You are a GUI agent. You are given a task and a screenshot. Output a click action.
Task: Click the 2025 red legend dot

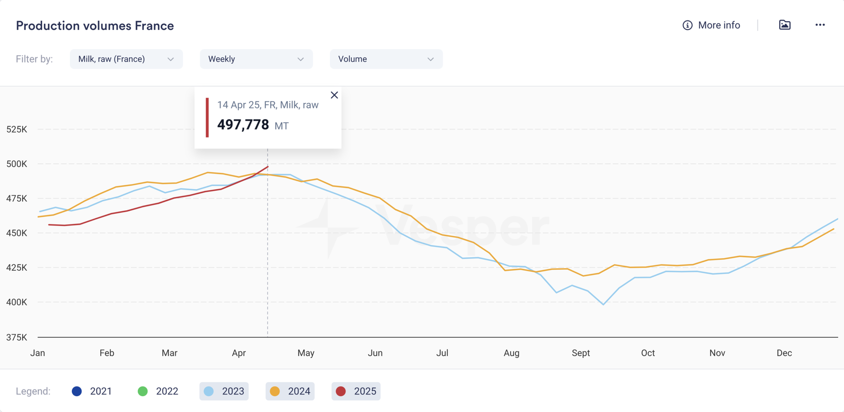pos(341,391)
